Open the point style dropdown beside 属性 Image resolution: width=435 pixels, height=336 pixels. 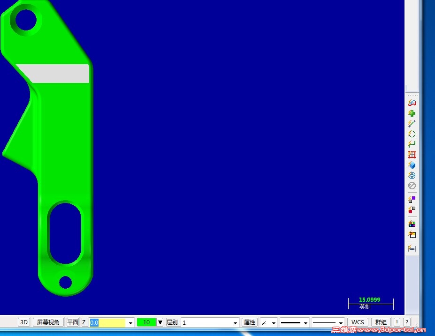pos(275,322)
